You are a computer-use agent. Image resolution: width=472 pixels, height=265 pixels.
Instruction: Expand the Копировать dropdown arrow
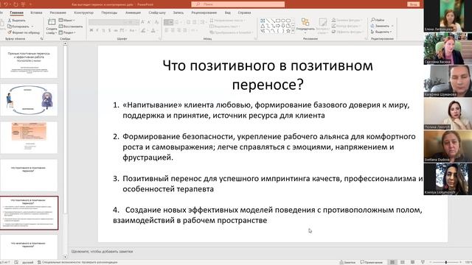click(32, 26)
